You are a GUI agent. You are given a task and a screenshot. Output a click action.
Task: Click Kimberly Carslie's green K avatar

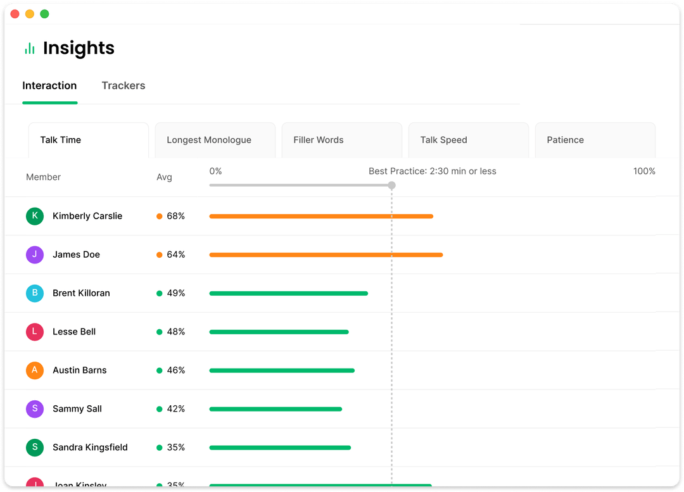click(x=35, y=216)
